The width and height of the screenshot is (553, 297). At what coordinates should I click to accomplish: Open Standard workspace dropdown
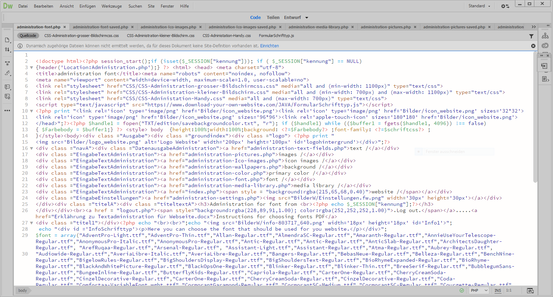479,6
